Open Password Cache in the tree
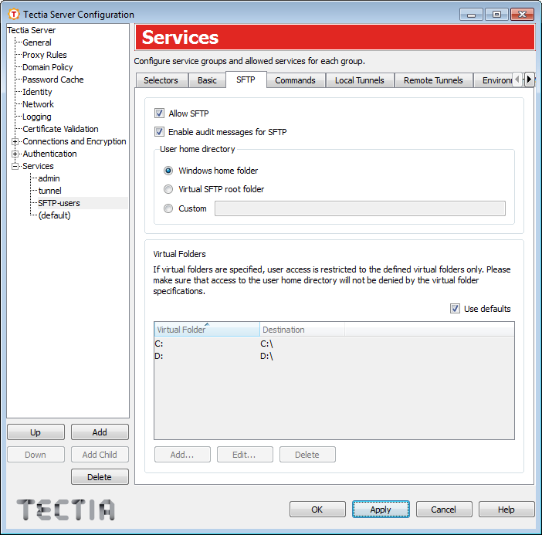542x535 pixels. point(53,80)
